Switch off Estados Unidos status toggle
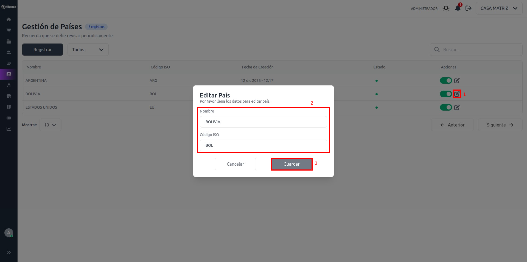Image resolution: width=527 pixels, height=262 pixels. 446,107
